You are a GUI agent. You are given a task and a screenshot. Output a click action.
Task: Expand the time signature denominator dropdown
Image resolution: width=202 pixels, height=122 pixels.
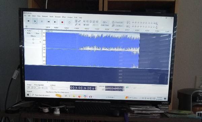[45, 88]
